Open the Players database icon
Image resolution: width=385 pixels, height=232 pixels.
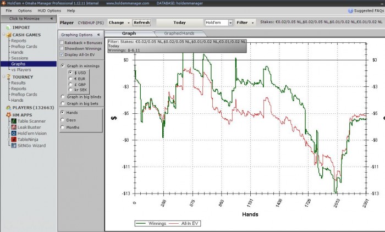[9, 108]
